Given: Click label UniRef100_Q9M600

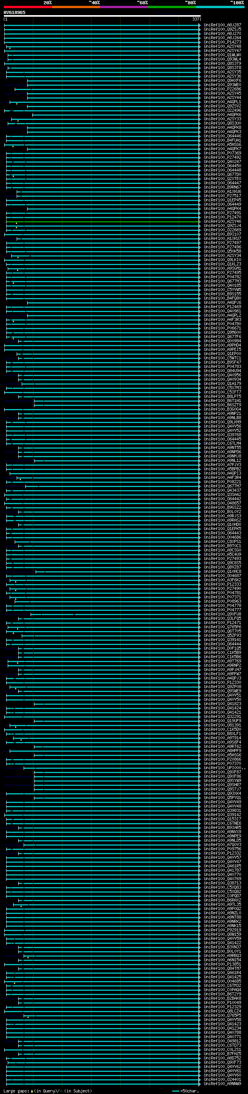Looking at the screenshot, I should (222, 333).
